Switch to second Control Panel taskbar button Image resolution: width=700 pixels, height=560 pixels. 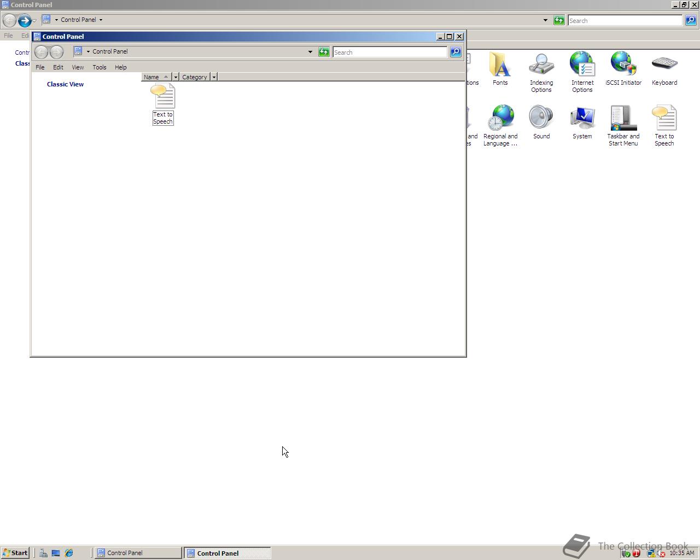pos(227,553)
